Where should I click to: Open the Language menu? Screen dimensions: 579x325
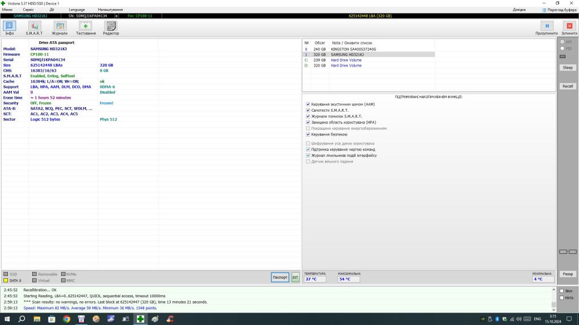pyautogui.click(x=77, y=10)
